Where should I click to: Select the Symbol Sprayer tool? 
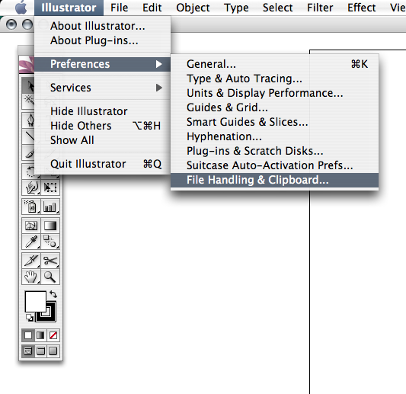(x=31, y=207)
